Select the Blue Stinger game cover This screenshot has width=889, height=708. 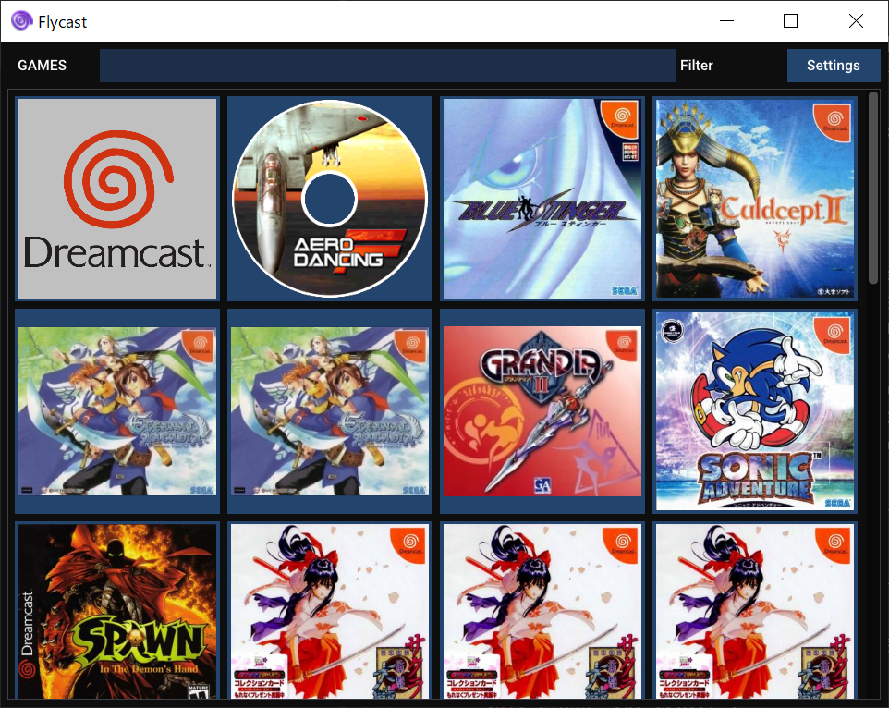[542, 199]
